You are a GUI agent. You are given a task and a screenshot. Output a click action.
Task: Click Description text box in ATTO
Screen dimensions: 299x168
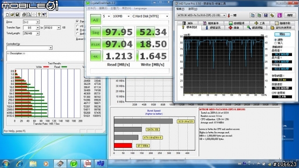pyautogui.click(x=45, y=56)
